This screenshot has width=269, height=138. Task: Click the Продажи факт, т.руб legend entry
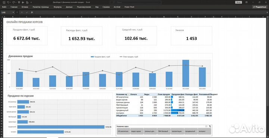[x=101, y=56]
